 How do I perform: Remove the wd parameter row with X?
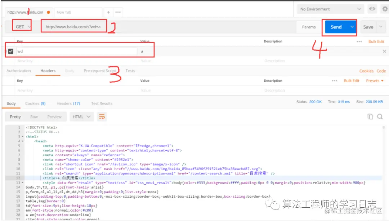click(384, 51)
